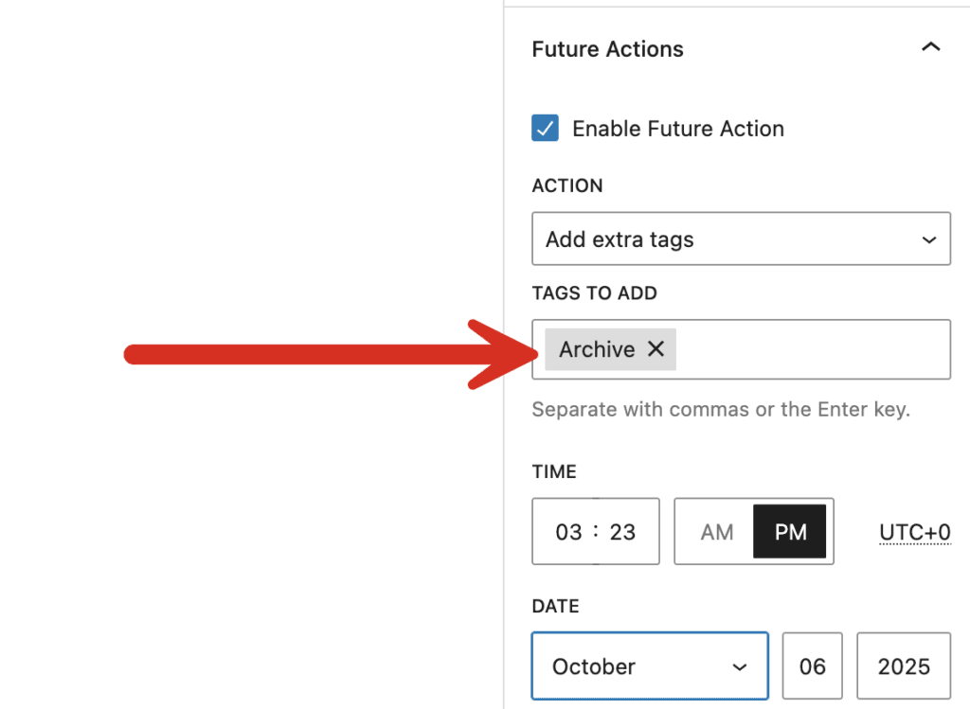Select the PM toggle

790,531
